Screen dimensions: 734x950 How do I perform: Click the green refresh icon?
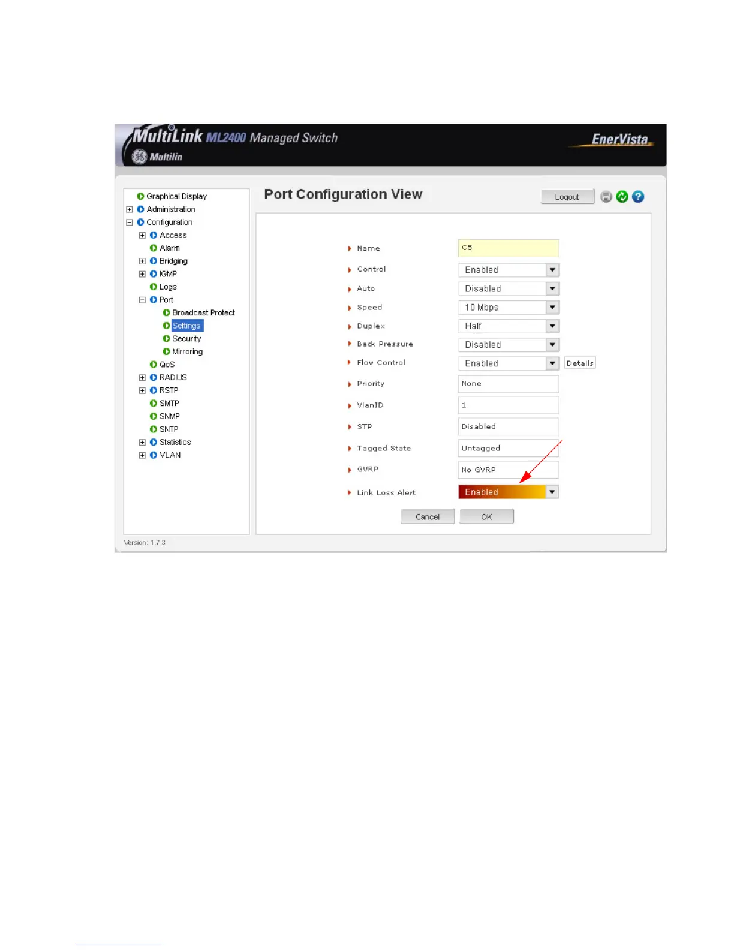tap(622, 197)
